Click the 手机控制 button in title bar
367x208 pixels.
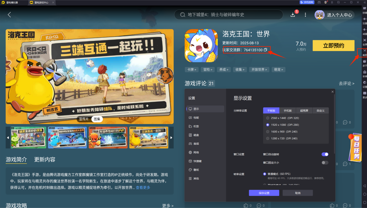[307, 2]
